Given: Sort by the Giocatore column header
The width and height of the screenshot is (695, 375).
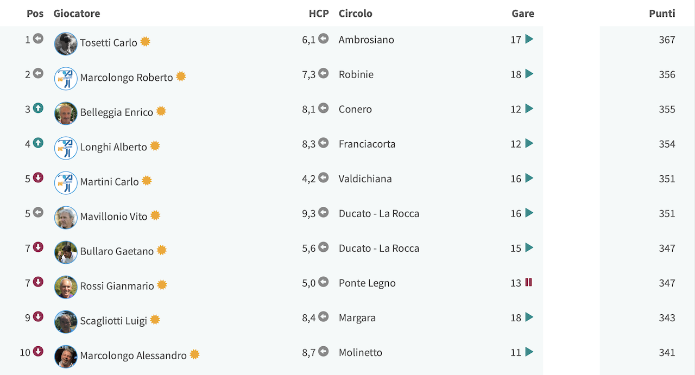Looking at the screenshot, I should [x=77, y=14].
